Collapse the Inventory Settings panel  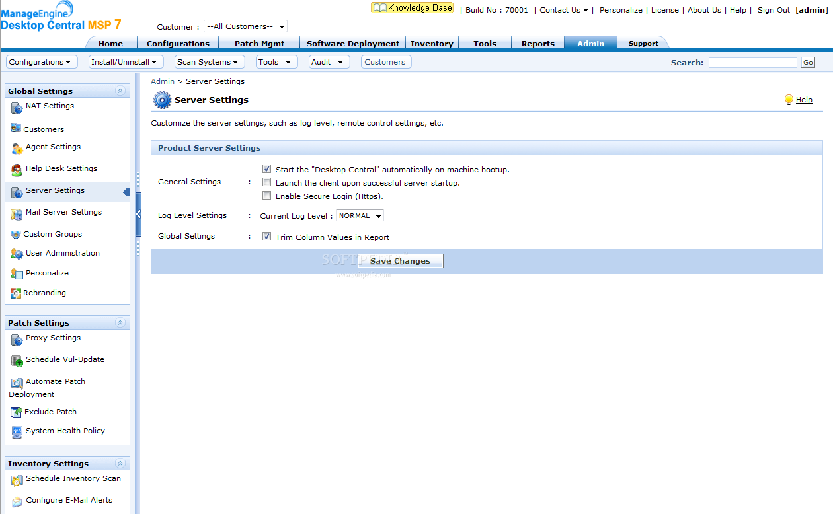coord(120,464)
